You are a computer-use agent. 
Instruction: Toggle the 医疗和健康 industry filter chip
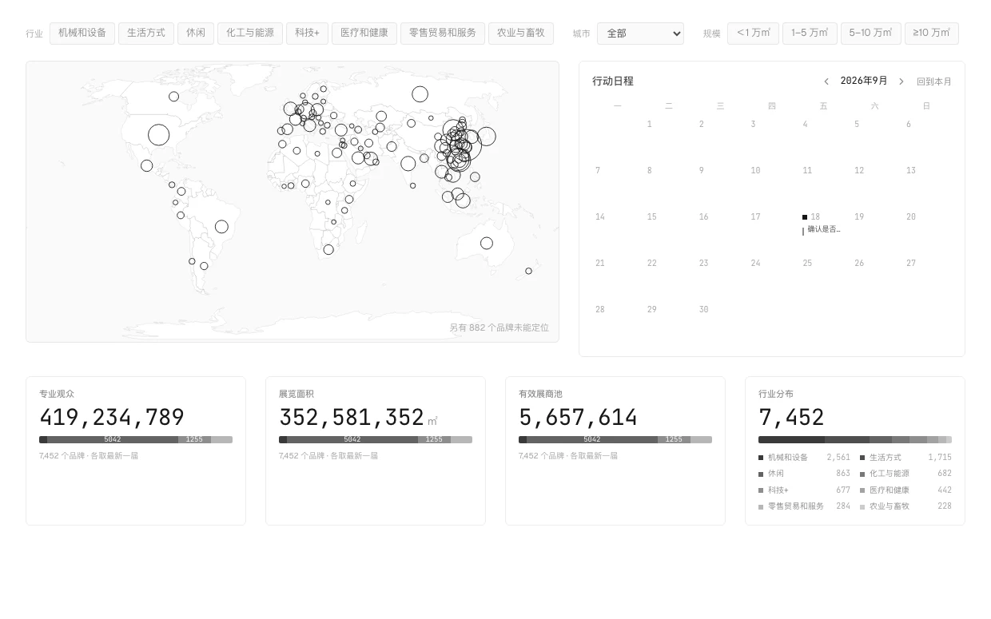point(364,34)
